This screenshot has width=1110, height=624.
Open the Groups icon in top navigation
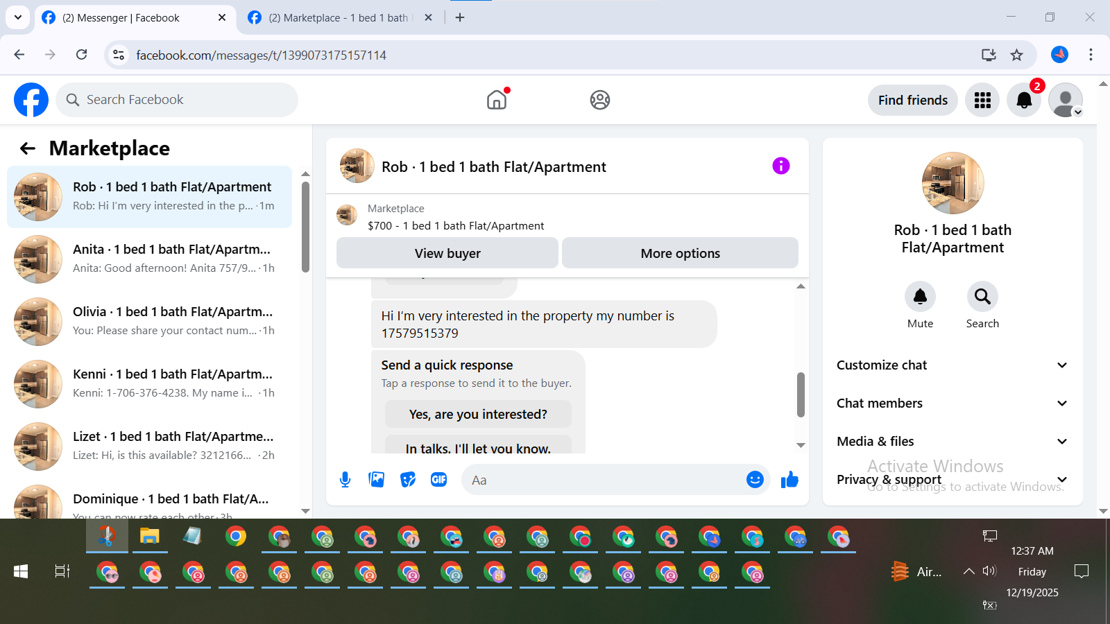click(600, 100)
